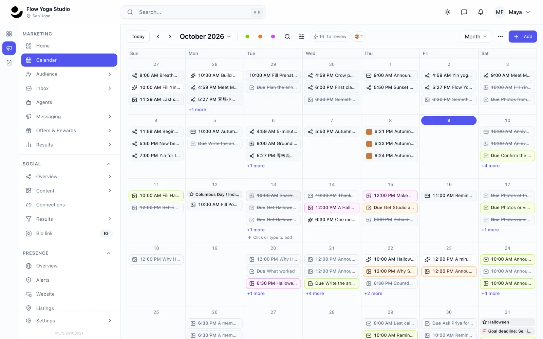The width and height of the screenshot is (543, 339).
Task: Open Calendar in sidebar
Action: (x=69, y=60)
